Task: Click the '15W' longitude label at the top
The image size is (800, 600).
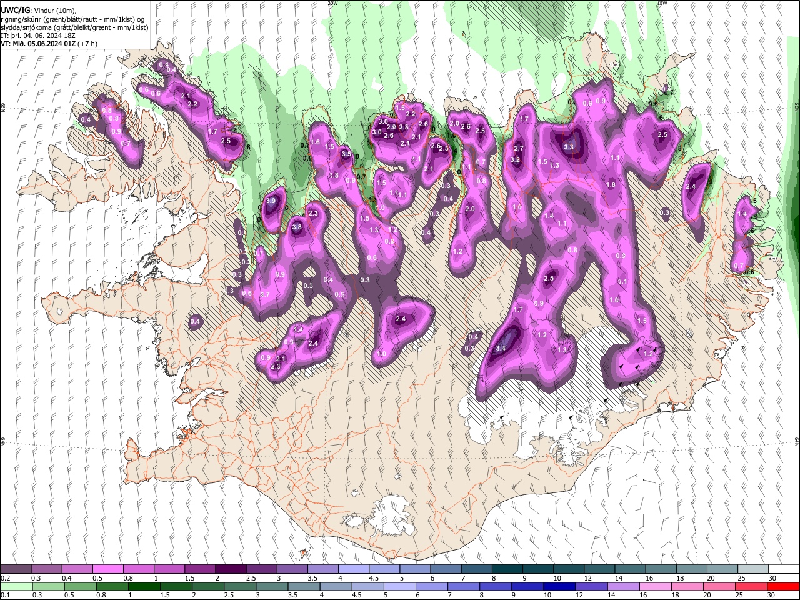Action: pos(662,3)
